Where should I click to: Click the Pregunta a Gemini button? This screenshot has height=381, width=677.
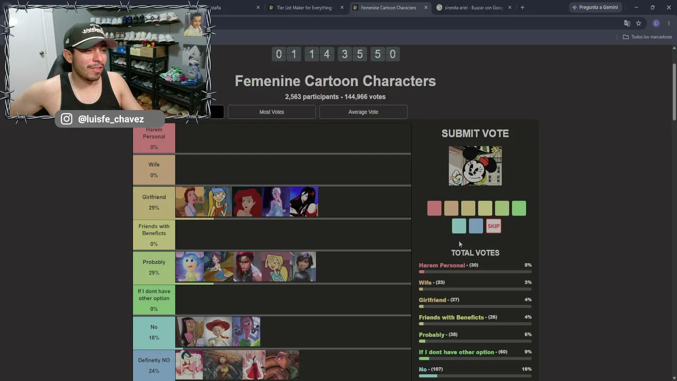[595, 7]
